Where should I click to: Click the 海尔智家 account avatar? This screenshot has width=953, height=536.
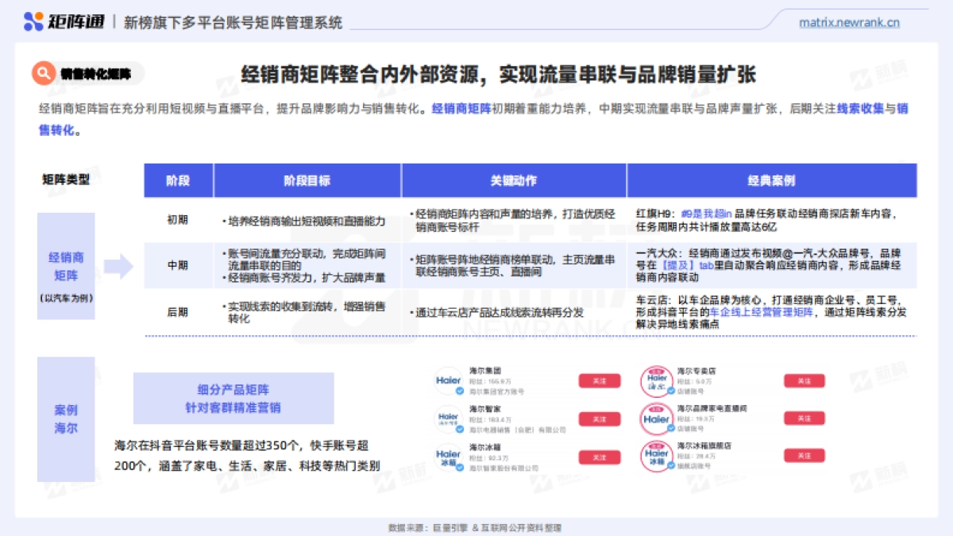[449, 418]
